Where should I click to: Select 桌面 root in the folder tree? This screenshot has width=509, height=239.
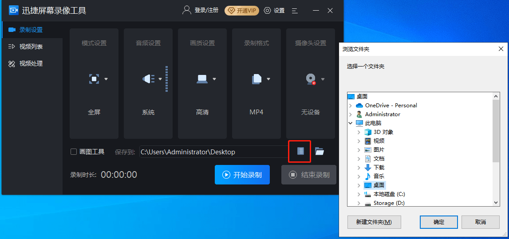click(362, 96)
